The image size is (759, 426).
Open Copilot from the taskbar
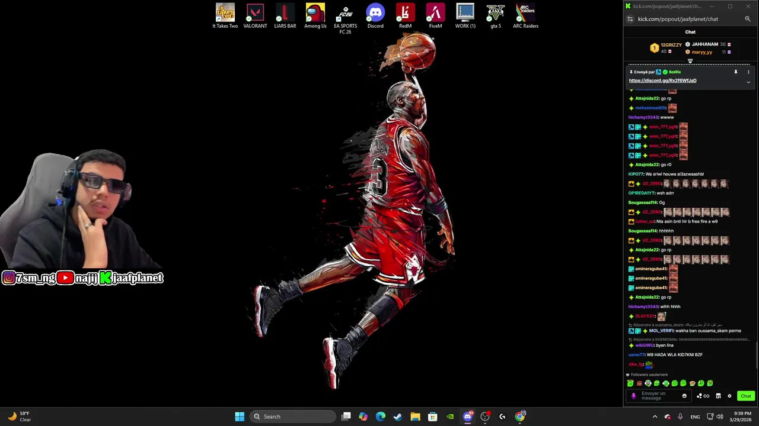click(363, 417)
